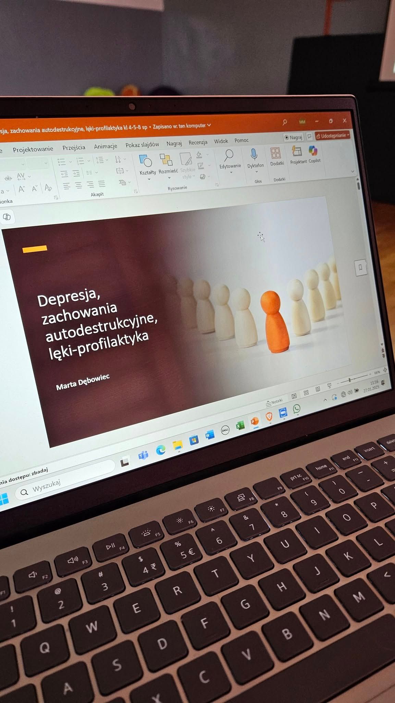The width and height of the screenshot is (395, 703).
Task: Open the Dodatki add-ins icon
Action: [276, 157]
